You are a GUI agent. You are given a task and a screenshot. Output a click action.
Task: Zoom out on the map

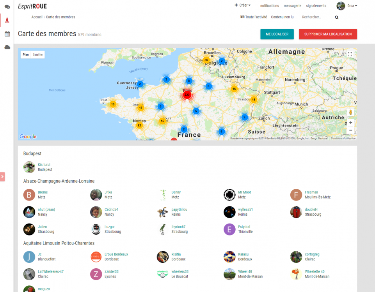coord(350,130)
